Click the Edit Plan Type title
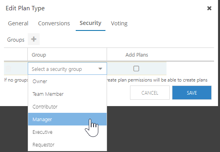Viewport: 220px width, 152px height. (x=25, y=8)
